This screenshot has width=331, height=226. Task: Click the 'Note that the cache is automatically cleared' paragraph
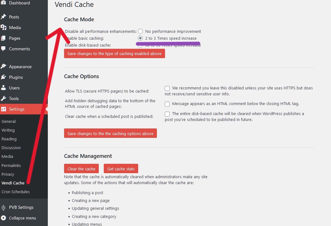136,180
